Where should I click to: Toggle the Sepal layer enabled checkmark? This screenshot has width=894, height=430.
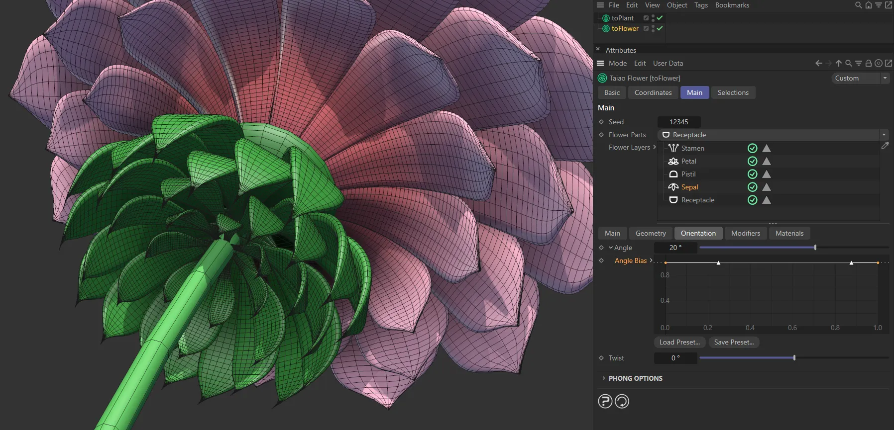coord(753,187)
